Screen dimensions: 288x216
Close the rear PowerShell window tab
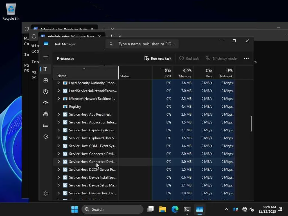click(x=92, y=29)
